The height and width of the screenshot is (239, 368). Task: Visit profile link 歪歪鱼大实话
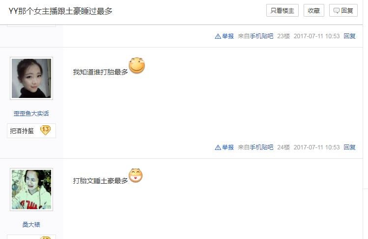coord(31,114)
